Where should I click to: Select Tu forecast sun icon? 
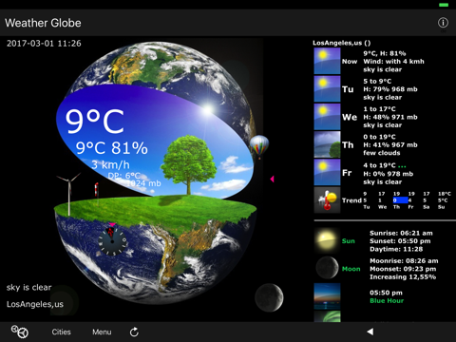(327, 89)
